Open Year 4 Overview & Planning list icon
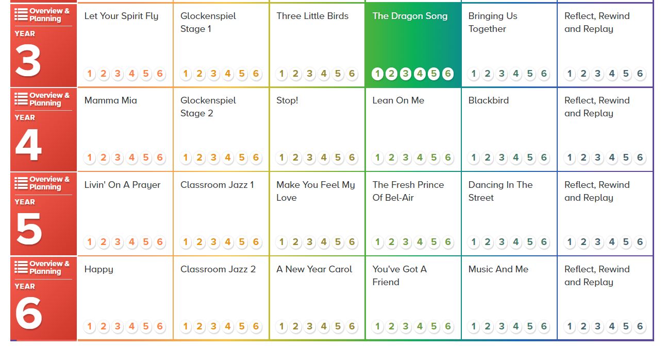Image resolution: width=667 pixels, height=349 pixels. tap(21, 99)
